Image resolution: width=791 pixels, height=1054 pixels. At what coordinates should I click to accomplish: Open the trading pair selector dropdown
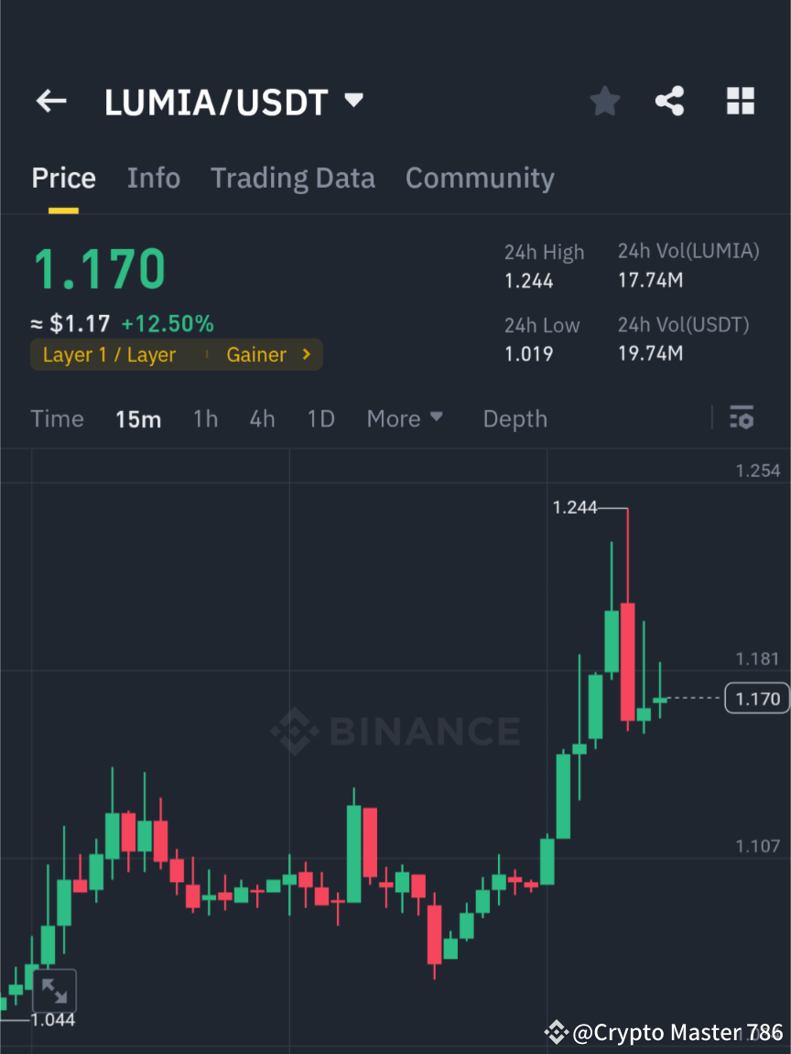tap(352, 101)
